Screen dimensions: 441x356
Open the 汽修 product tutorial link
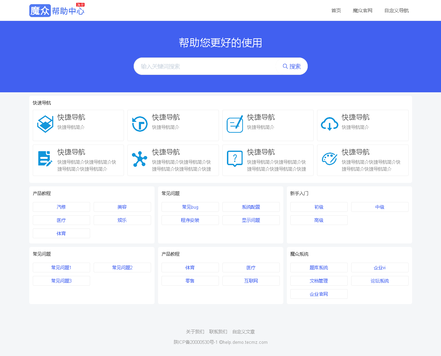61,207
